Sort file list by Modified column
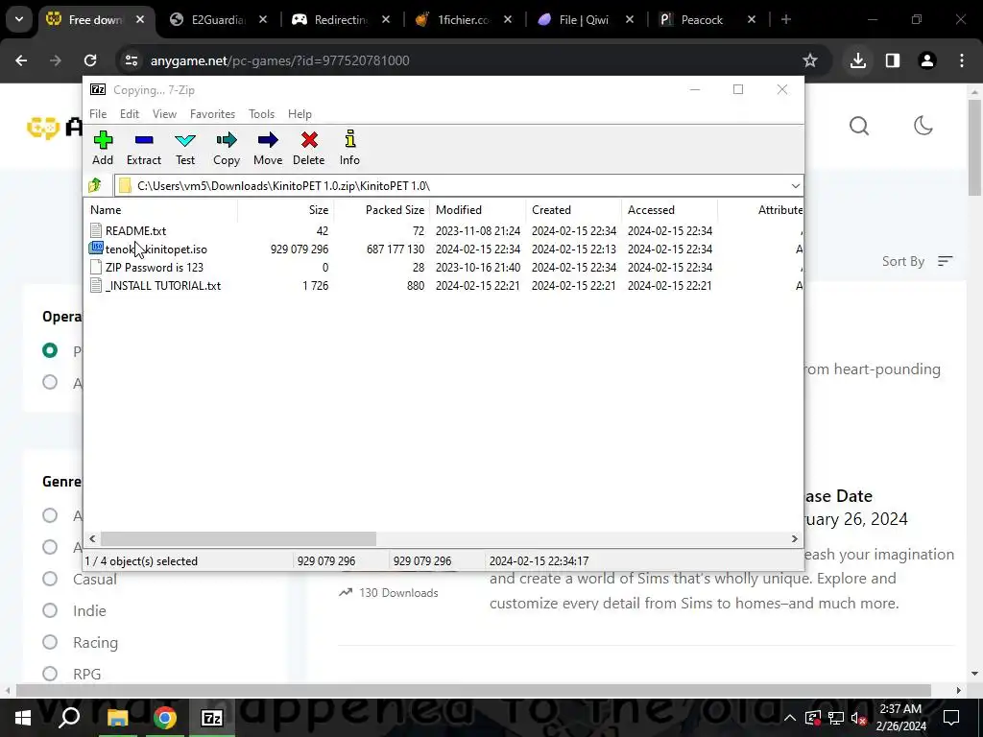The height and width of the screenshot is (737, 983). (x=479, y=210)
